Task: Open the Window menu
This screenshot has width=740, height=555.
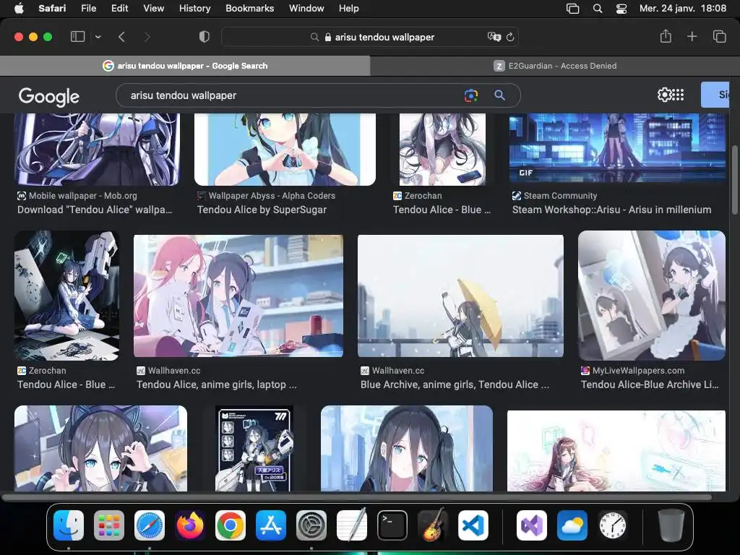Action: coord(306,8)
